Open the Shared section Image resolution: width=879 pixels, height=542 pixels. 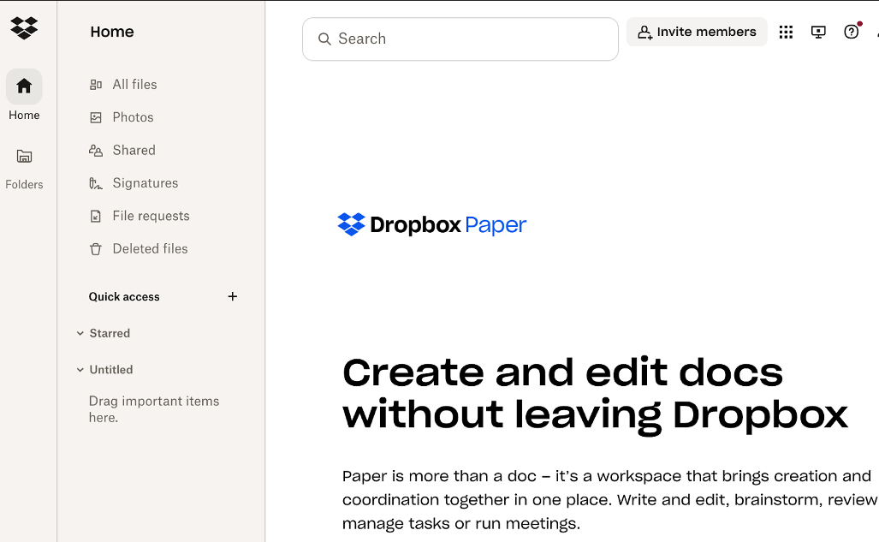134,151
